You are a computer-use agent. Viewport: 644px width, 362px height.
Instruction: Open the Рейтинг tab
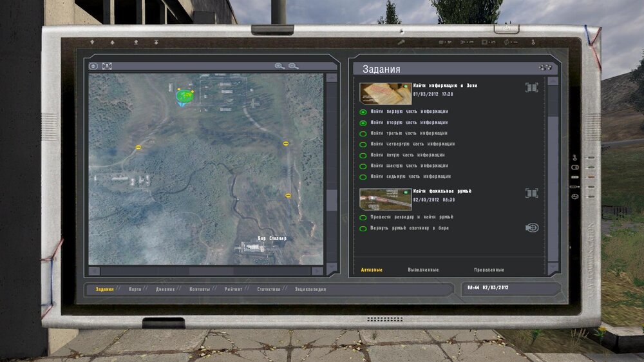coord(233,289)
